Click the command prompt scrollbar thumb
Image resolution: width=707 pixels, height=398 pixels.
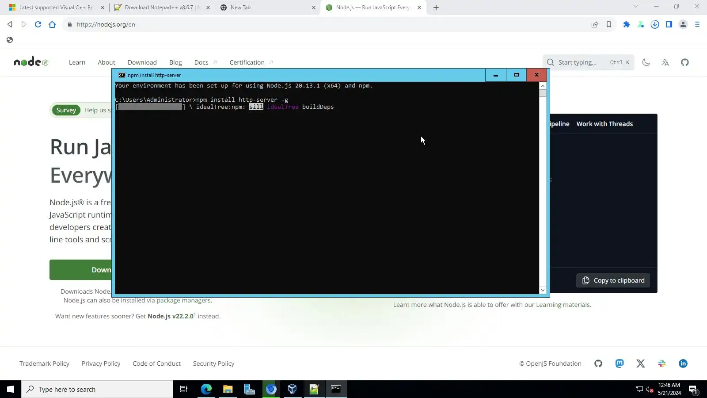[x=543, y=93]
